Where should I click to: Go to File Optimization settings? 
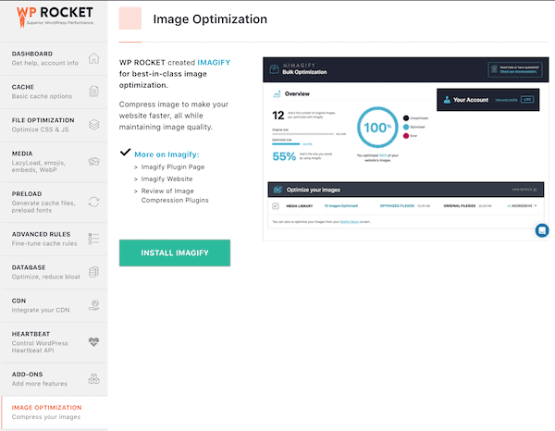[55, 125]
